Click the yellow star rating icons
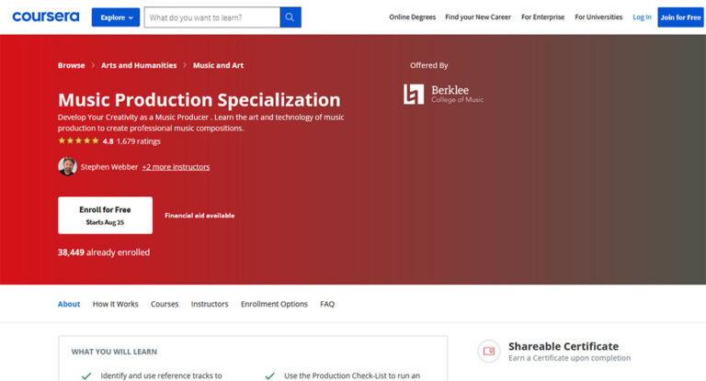Image resolution: width=706 pixels, height=381 pixels. click(x=78, y=141)
